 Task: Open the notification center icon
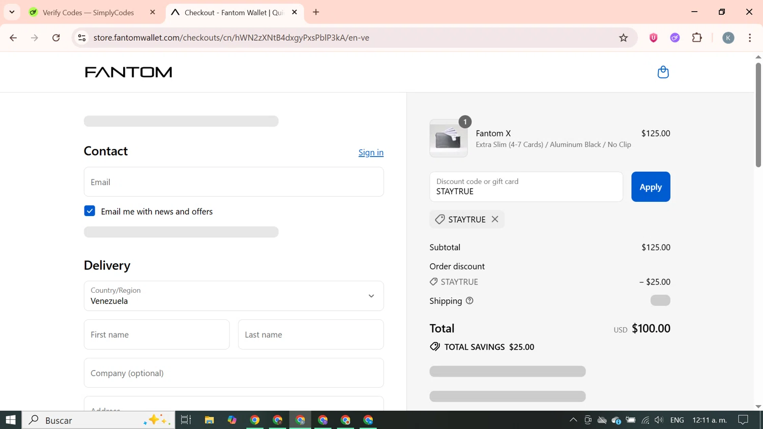(x=743, y=420)
